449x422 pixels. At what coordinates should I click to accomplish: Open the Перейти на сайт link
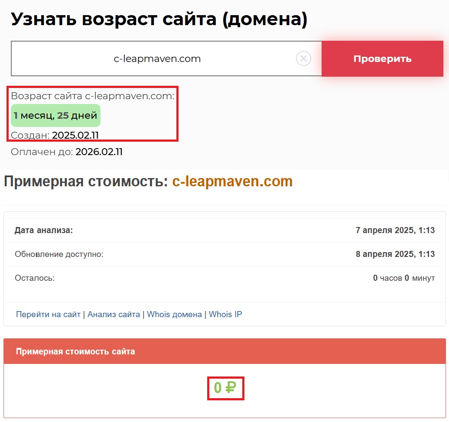click(x=48, y=315)
